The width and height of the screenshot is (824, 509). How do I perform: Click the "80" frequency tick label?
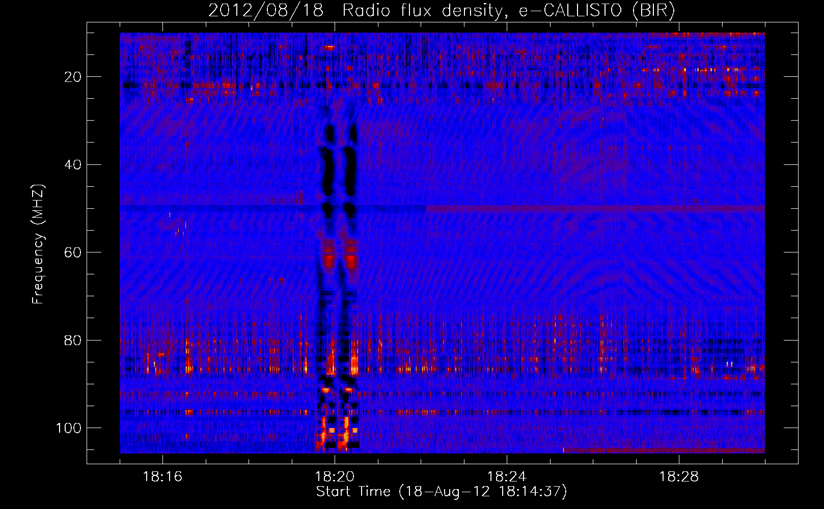(73, 341)
